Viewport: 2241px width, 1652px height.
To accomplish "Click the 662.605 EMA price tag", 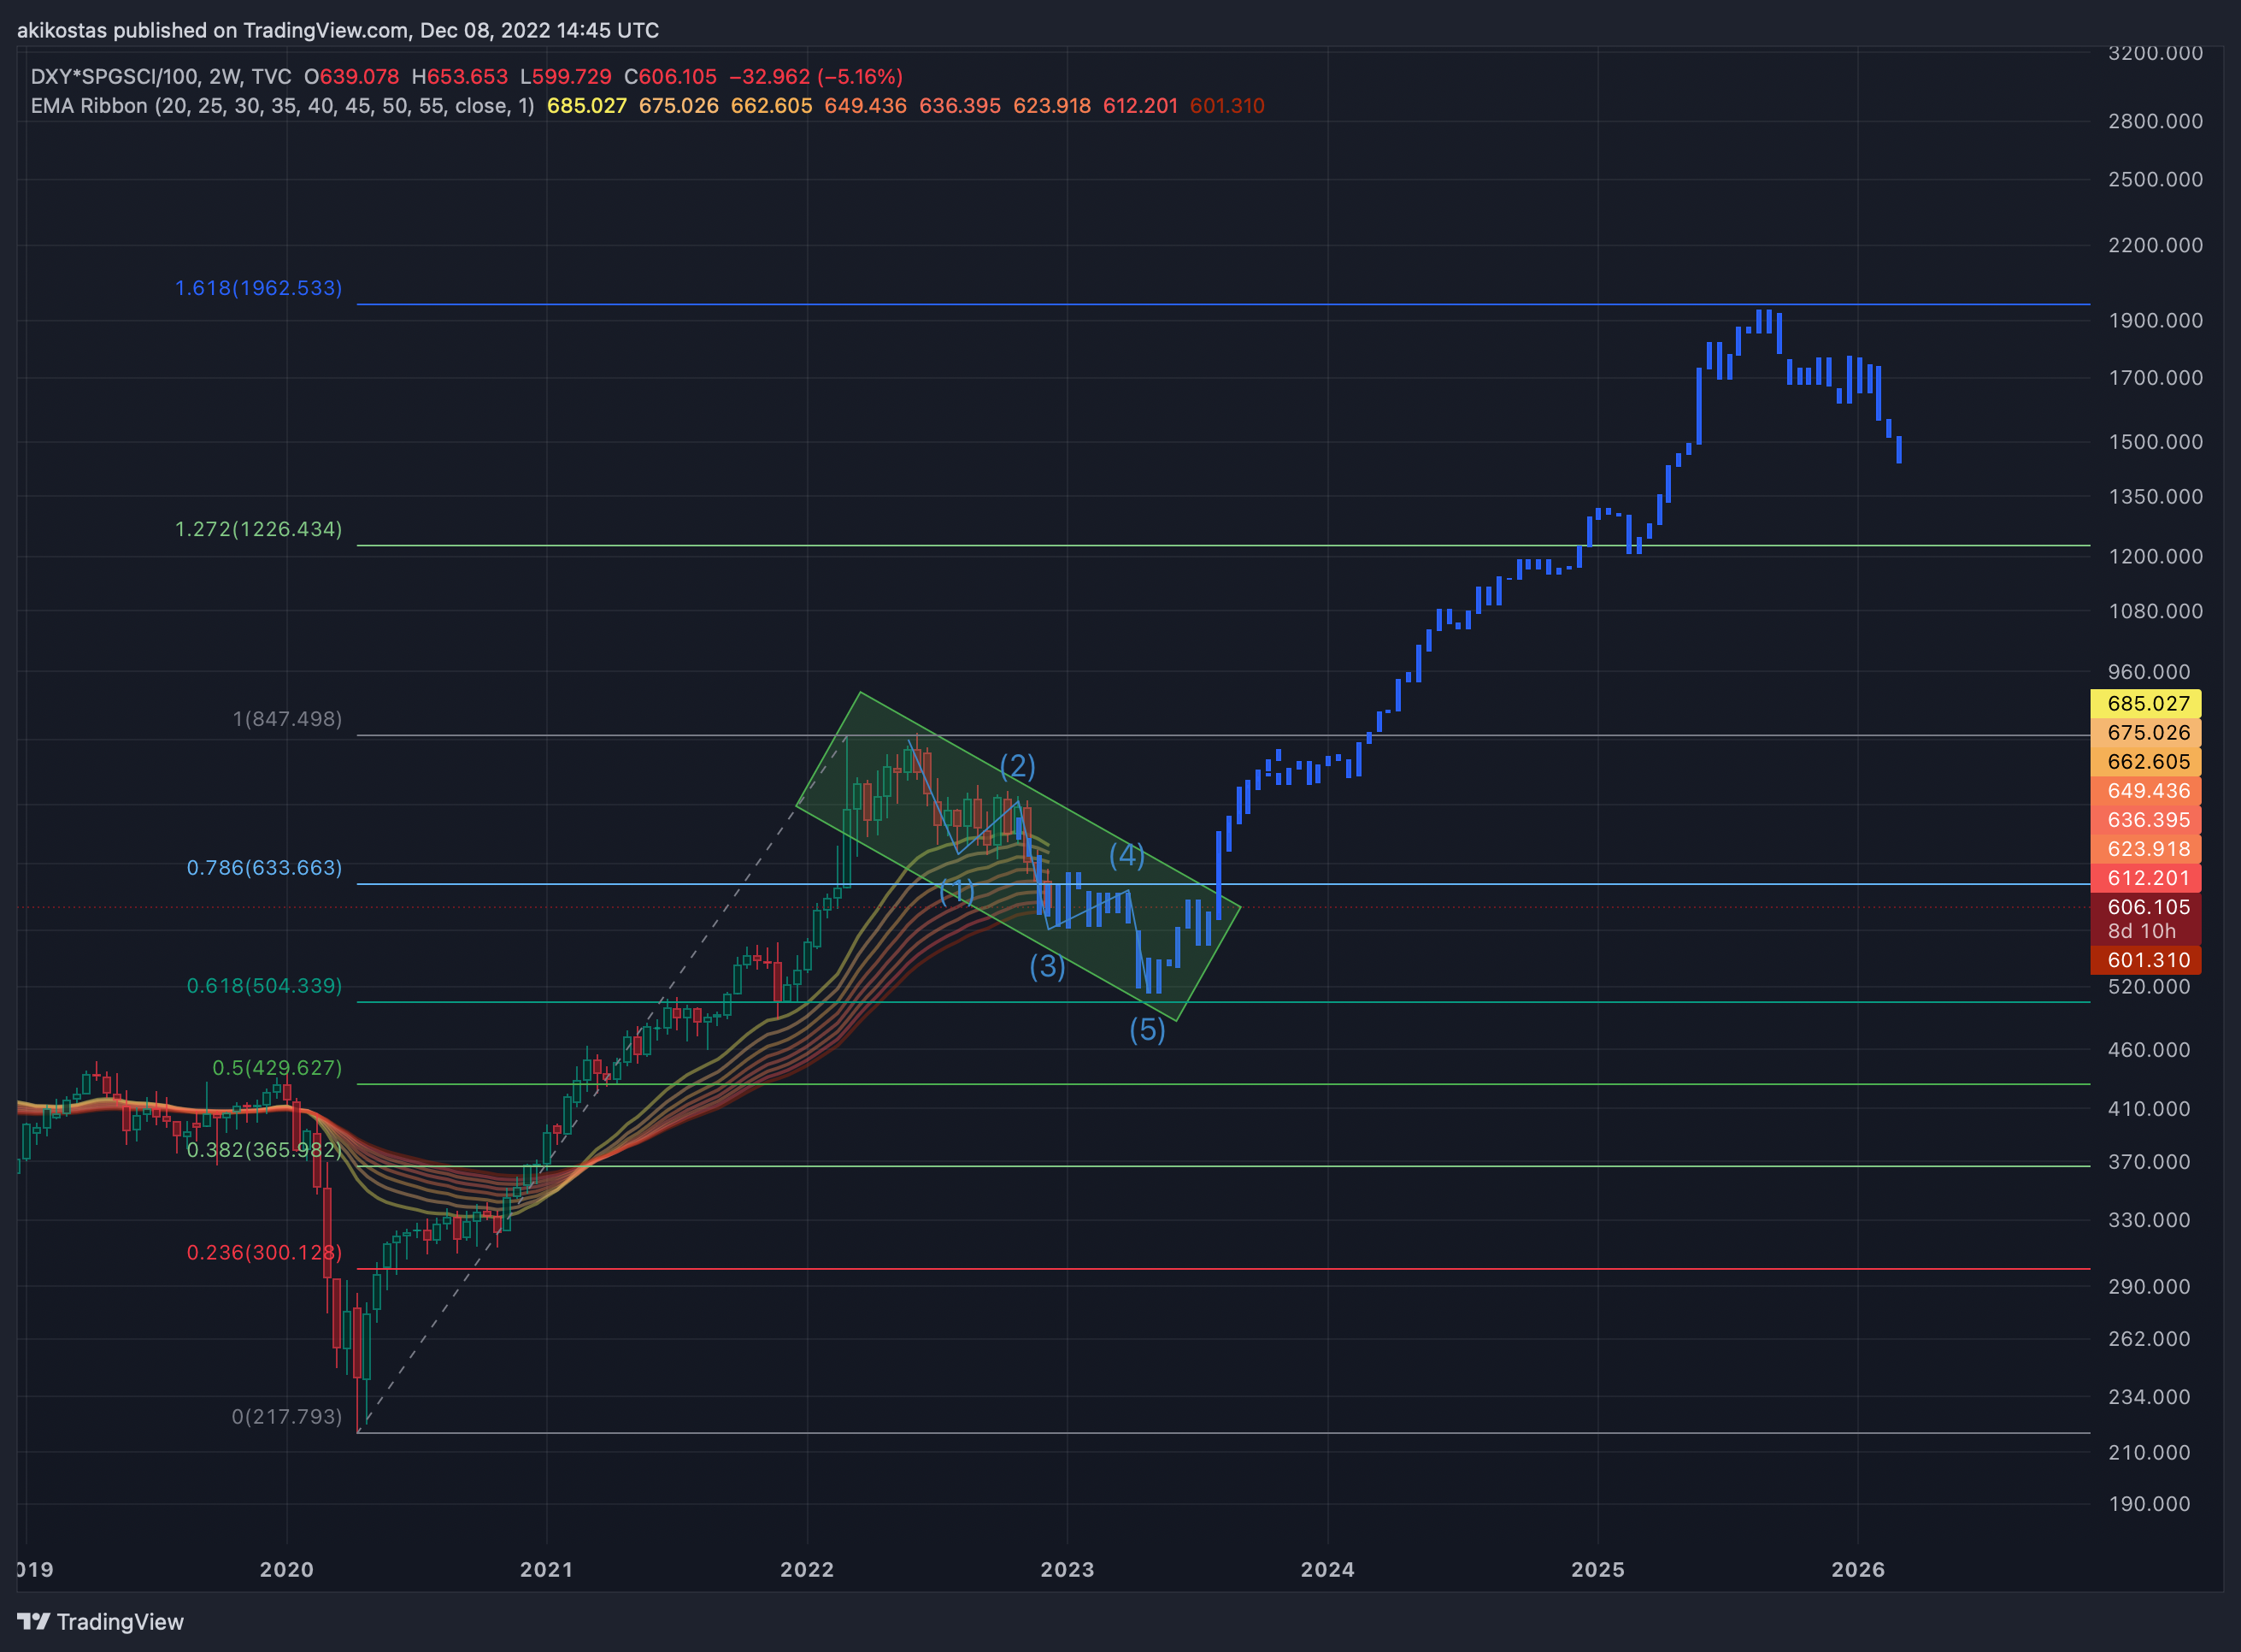I will tap(2146, 762).
